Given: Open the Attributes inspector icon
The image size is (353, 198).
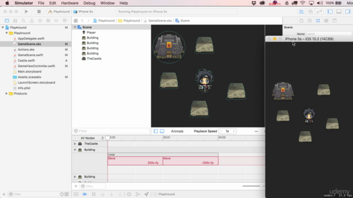Looking at the screenshot, I should point(318,21).
